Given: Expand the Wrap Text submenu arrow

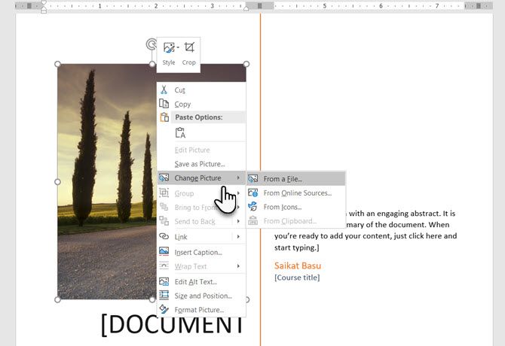Looking at the screenshot, I should (x=238, y=266).
